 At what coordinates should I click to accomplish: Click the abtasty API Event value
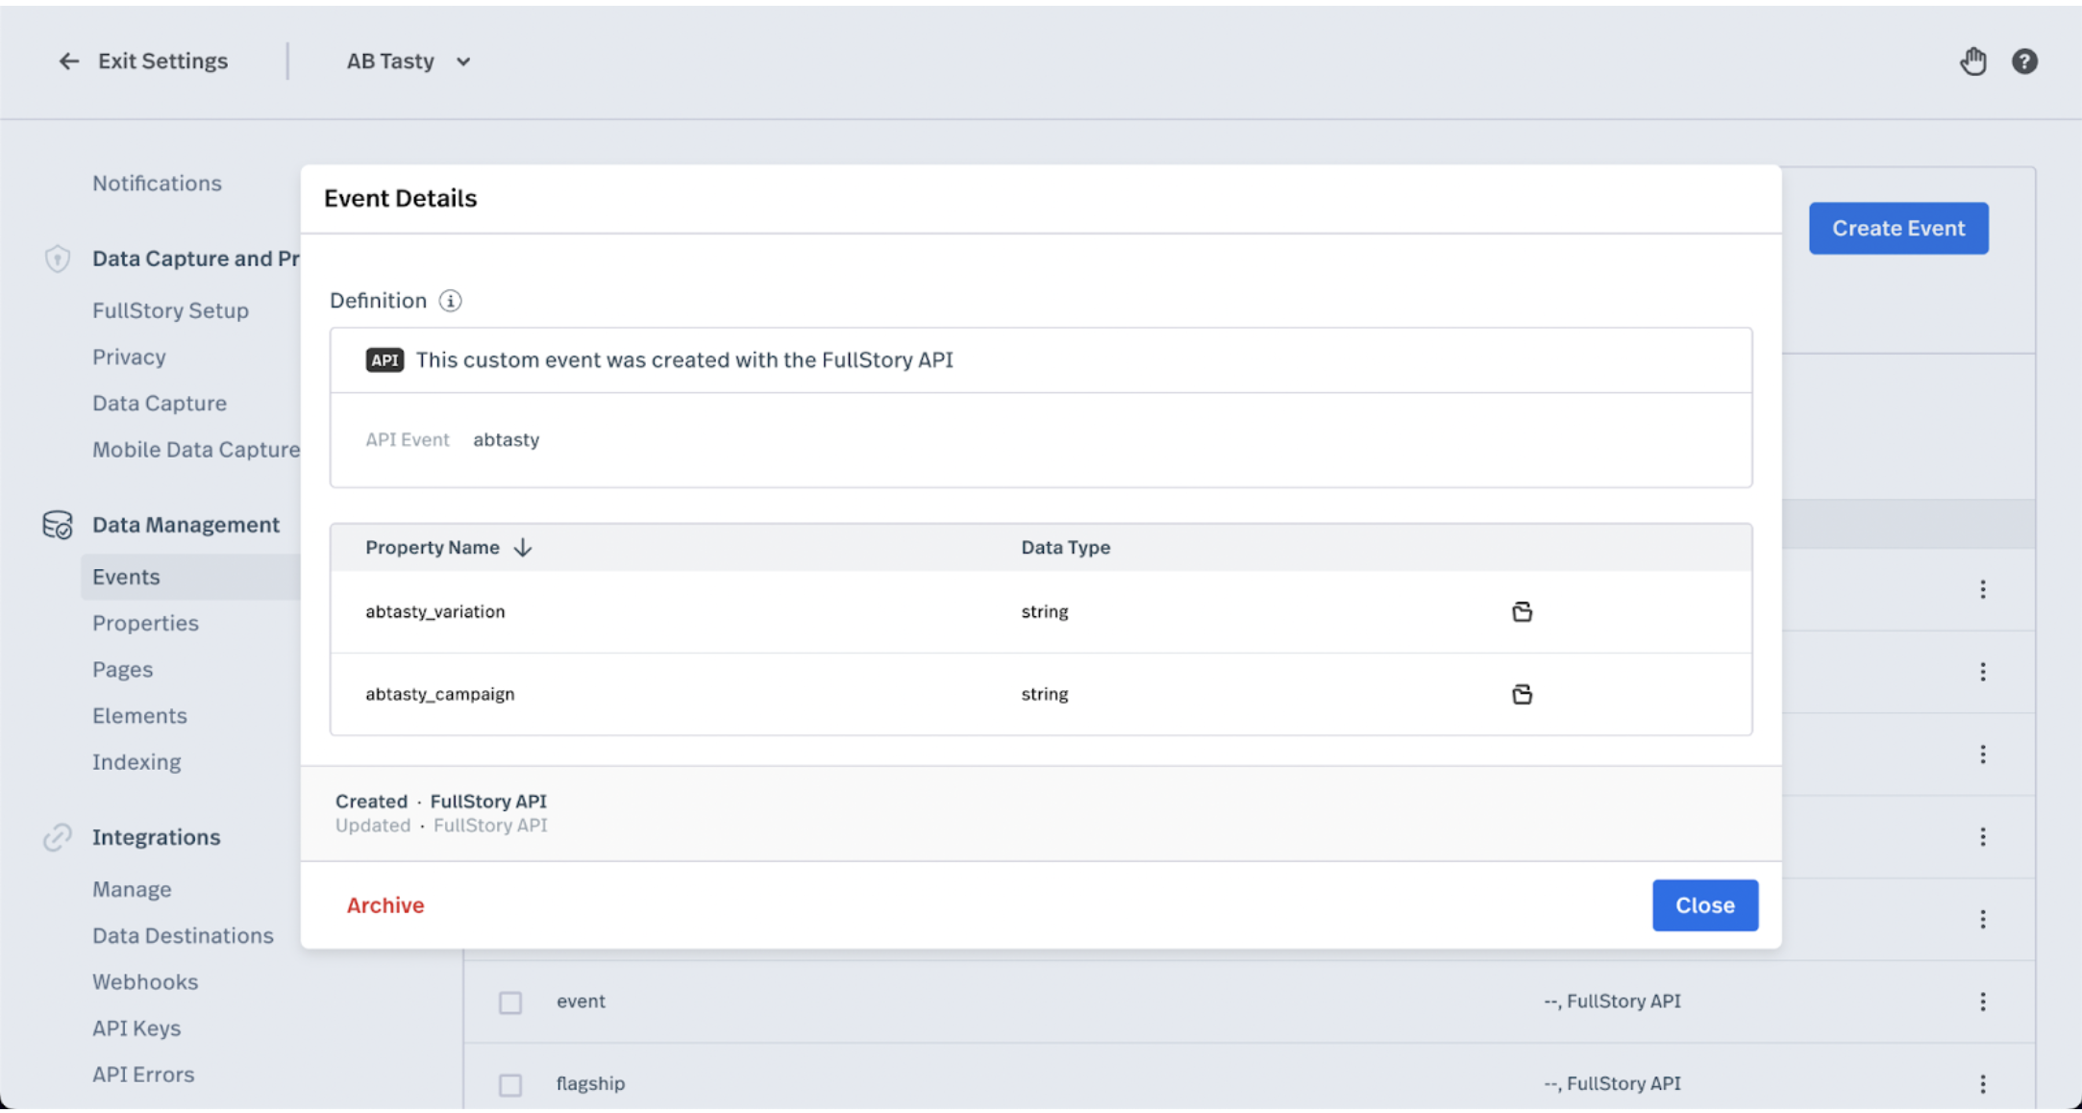(x=506, y=440)
